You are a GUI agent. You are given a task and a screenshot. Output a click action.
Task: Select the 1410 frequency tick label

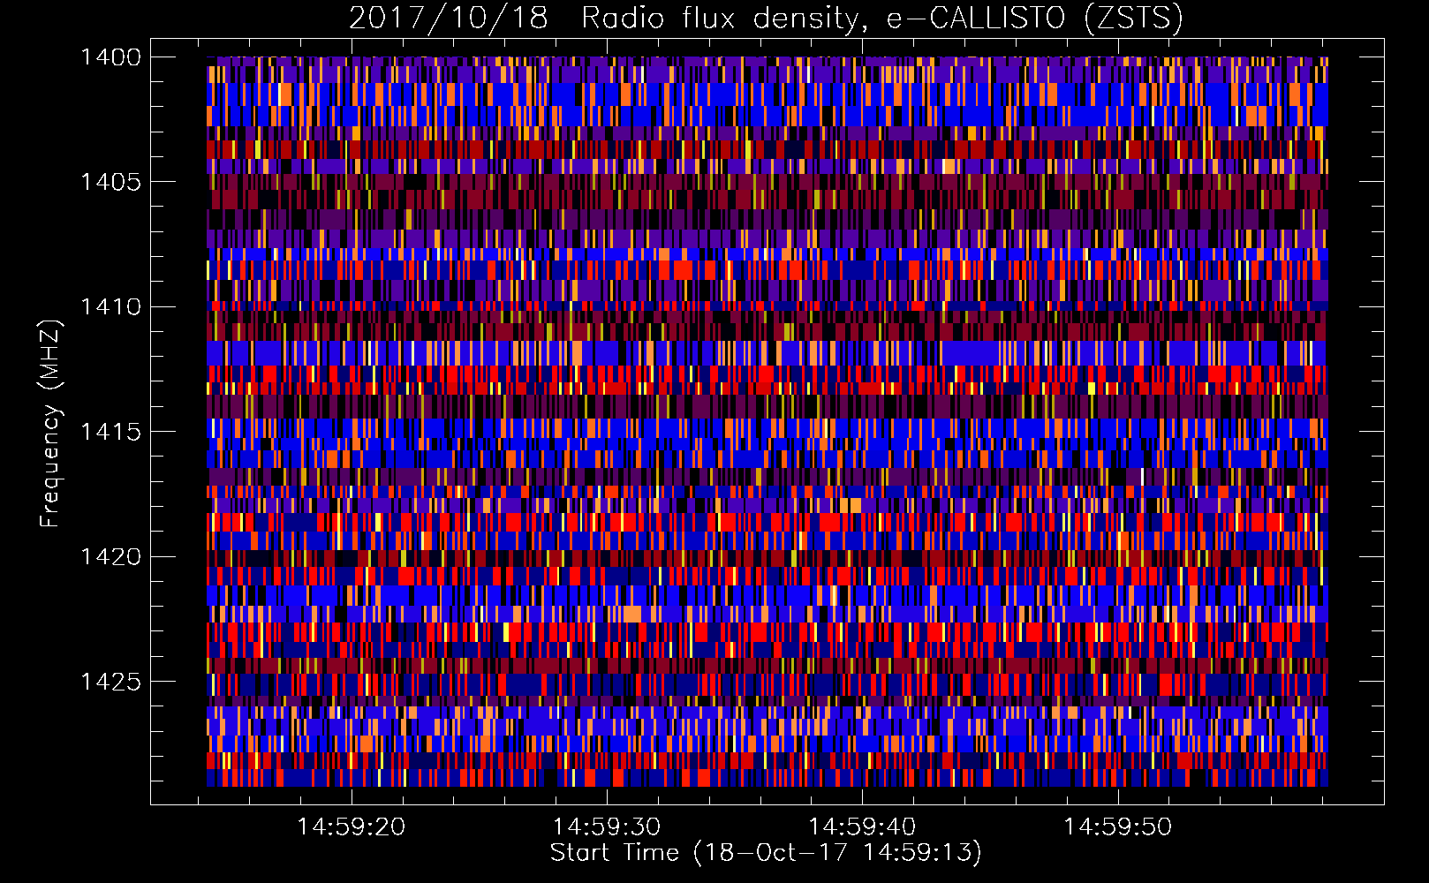(110, 307)
